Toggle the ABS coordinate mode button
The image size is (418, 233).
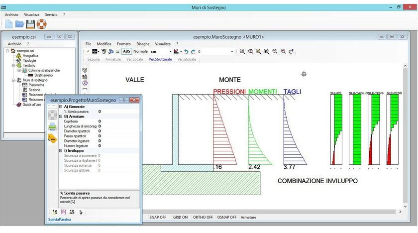point(126,51)
